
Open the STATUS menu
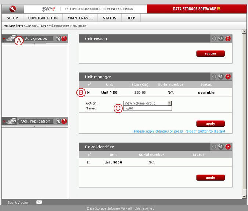coord(109,18)
